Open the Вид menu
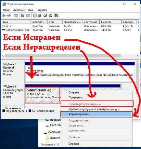 pos(31,10)
